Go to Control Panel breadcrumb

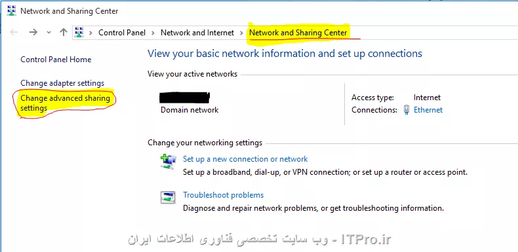pyautogui.click(x=122, y=33)
